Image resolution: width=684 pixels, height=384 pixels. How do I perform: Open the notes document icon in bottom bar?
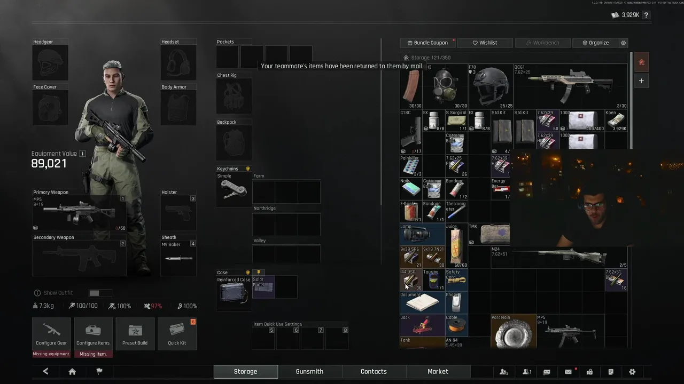pyautogui.click(x=611, y=372)
